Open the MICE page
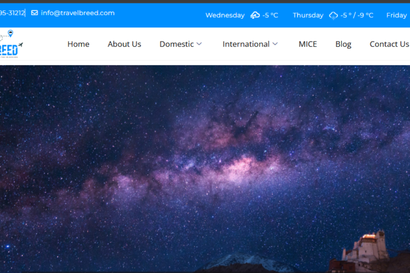The image size is (410, 273). (307, 44)
